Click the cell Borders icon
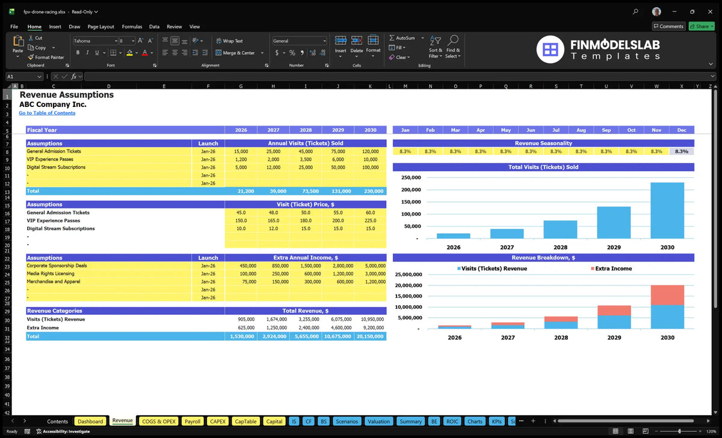The height and width of the screenshot is (438, 722). click(x=113, y=53)
